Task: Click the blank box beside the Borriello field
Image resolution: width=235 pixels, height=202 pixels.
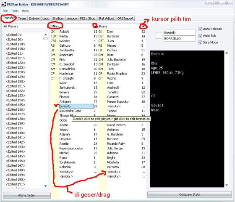Action: point(159,36)
